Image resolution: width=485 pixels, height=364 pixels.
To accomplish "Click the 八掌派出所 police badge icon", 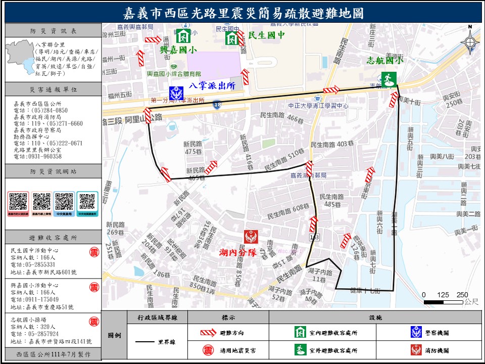I will [176, 93].
